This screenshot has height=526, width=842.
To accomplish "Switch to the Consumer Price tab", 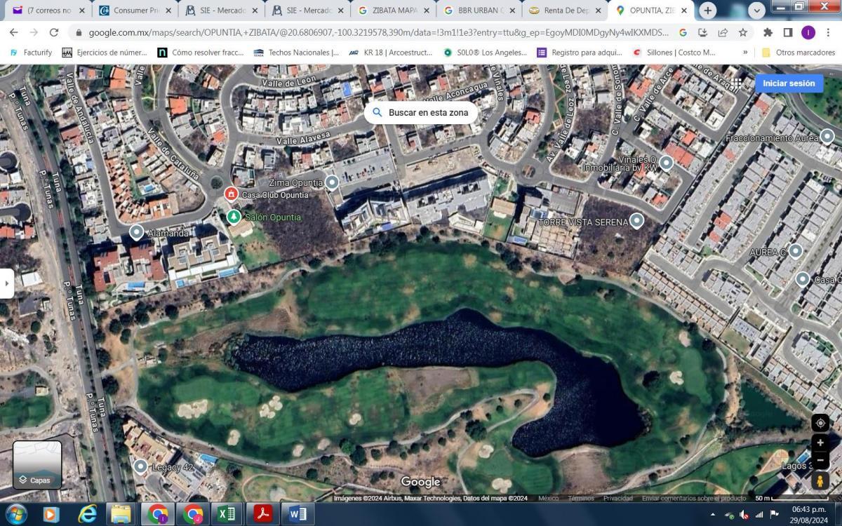I will point(128,11).
